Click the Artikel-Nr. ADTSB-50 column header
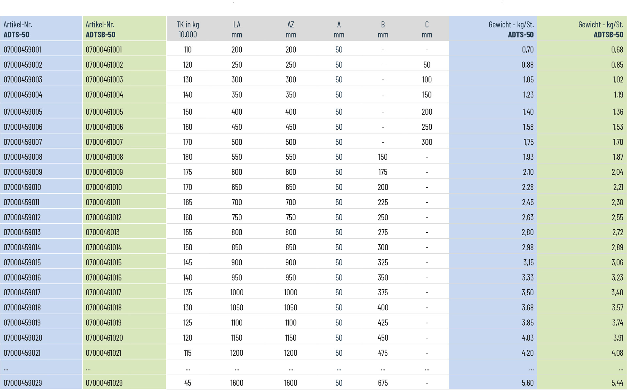 coord(100,29)
